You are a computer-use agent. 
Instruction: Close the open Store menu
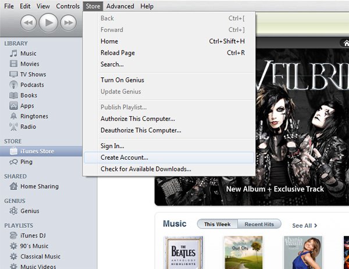tap(93, 6)
